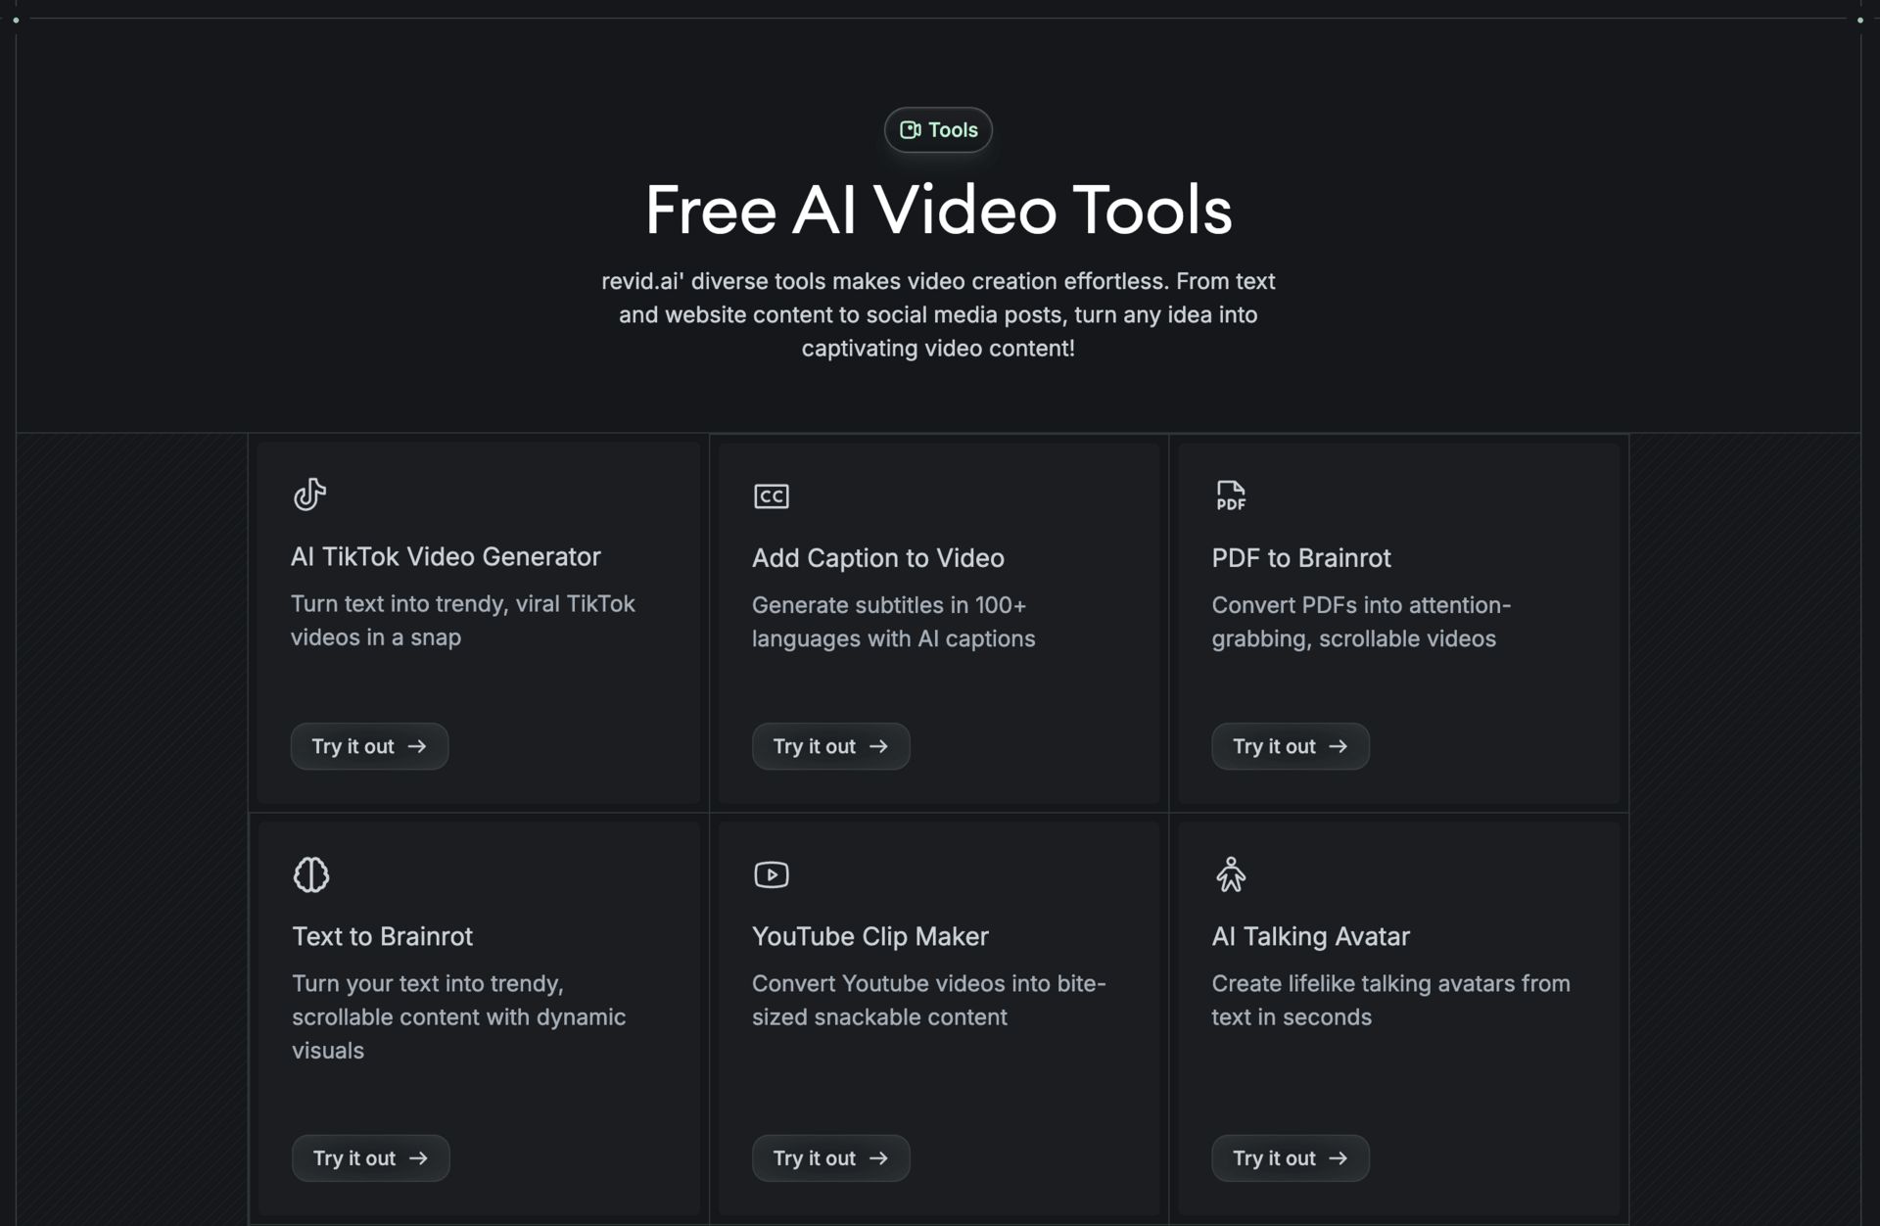The height and width of the screenshot is (1226, 1880).
Task: Click the closed captions CC icon
Action: point(771,496)
